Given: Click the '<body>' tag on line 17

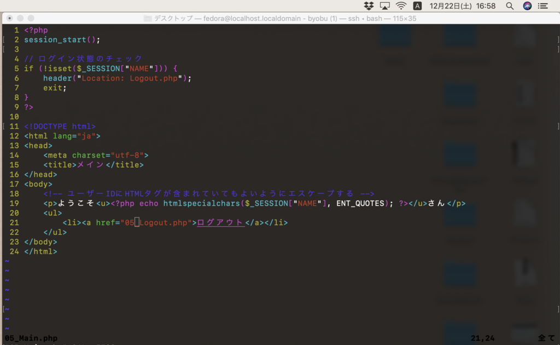Looking at the screenshot, I should [38, 184].
